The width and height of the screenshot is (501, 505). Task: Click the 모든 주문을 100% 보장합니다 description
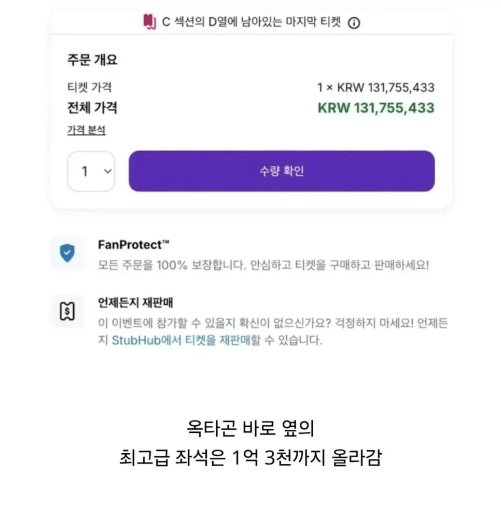pos(263,265)
